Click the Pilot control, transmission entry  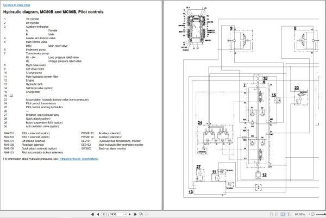click(41, 103)
